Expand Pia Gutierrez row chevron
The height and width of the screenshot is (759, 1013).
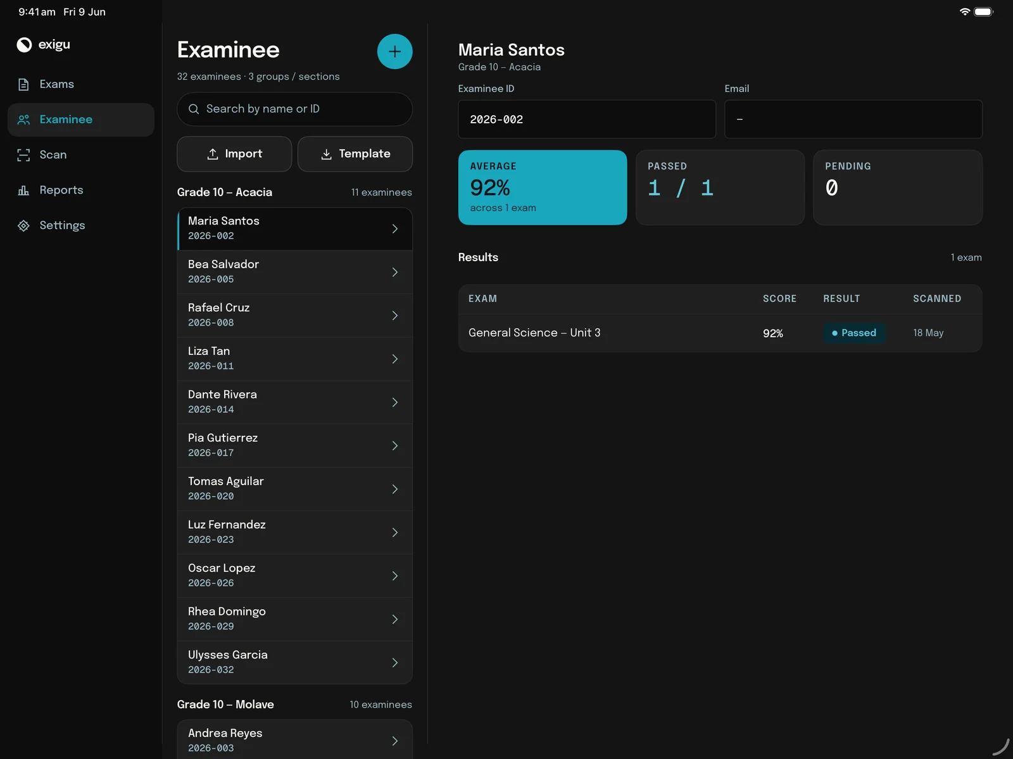[394, 445]
